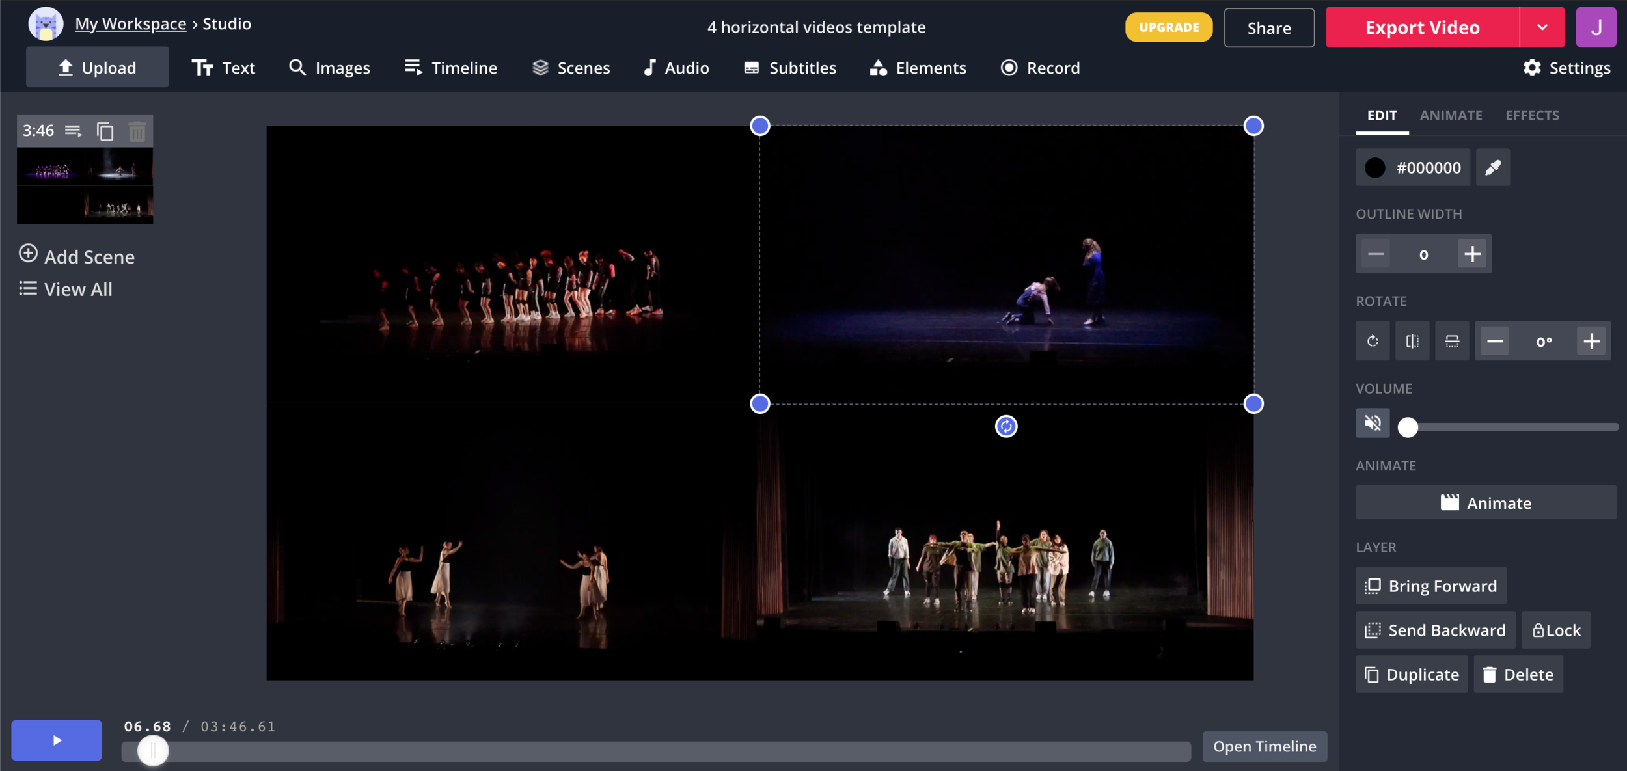1627x771 pixels.
Task: Switch to the ANIMATE tab
Action: tap(1451, 115)
